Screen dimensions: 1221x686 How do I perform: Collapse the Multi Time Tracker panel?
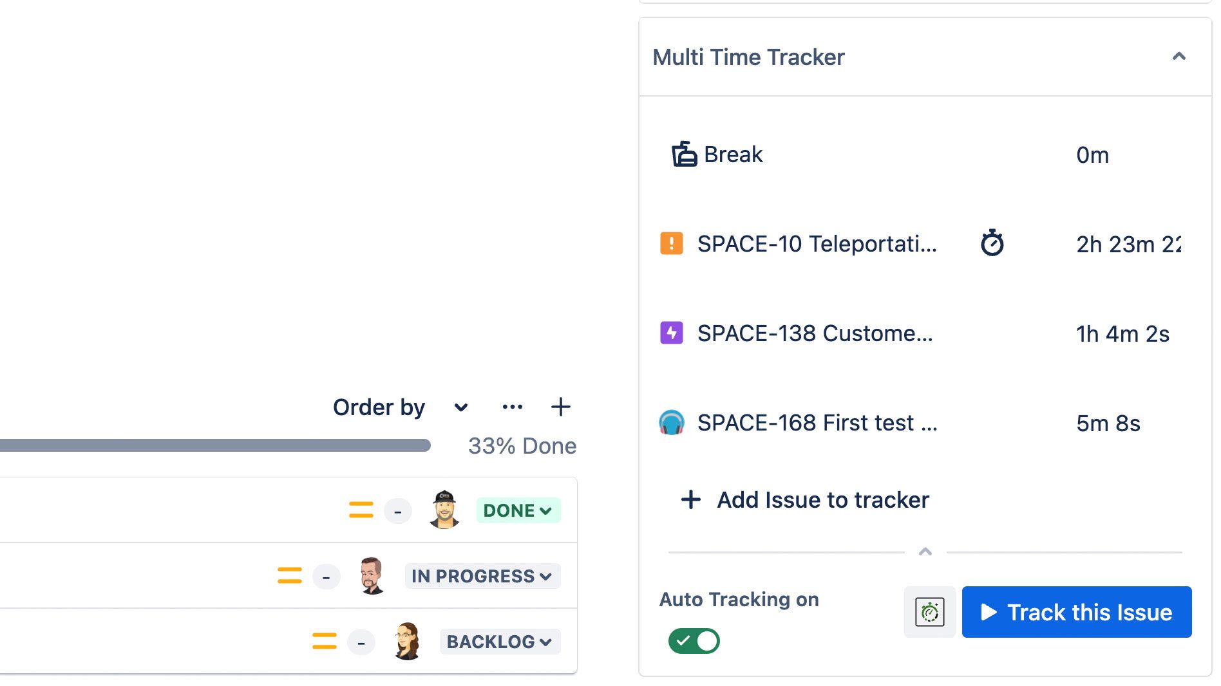[1178, 57]
